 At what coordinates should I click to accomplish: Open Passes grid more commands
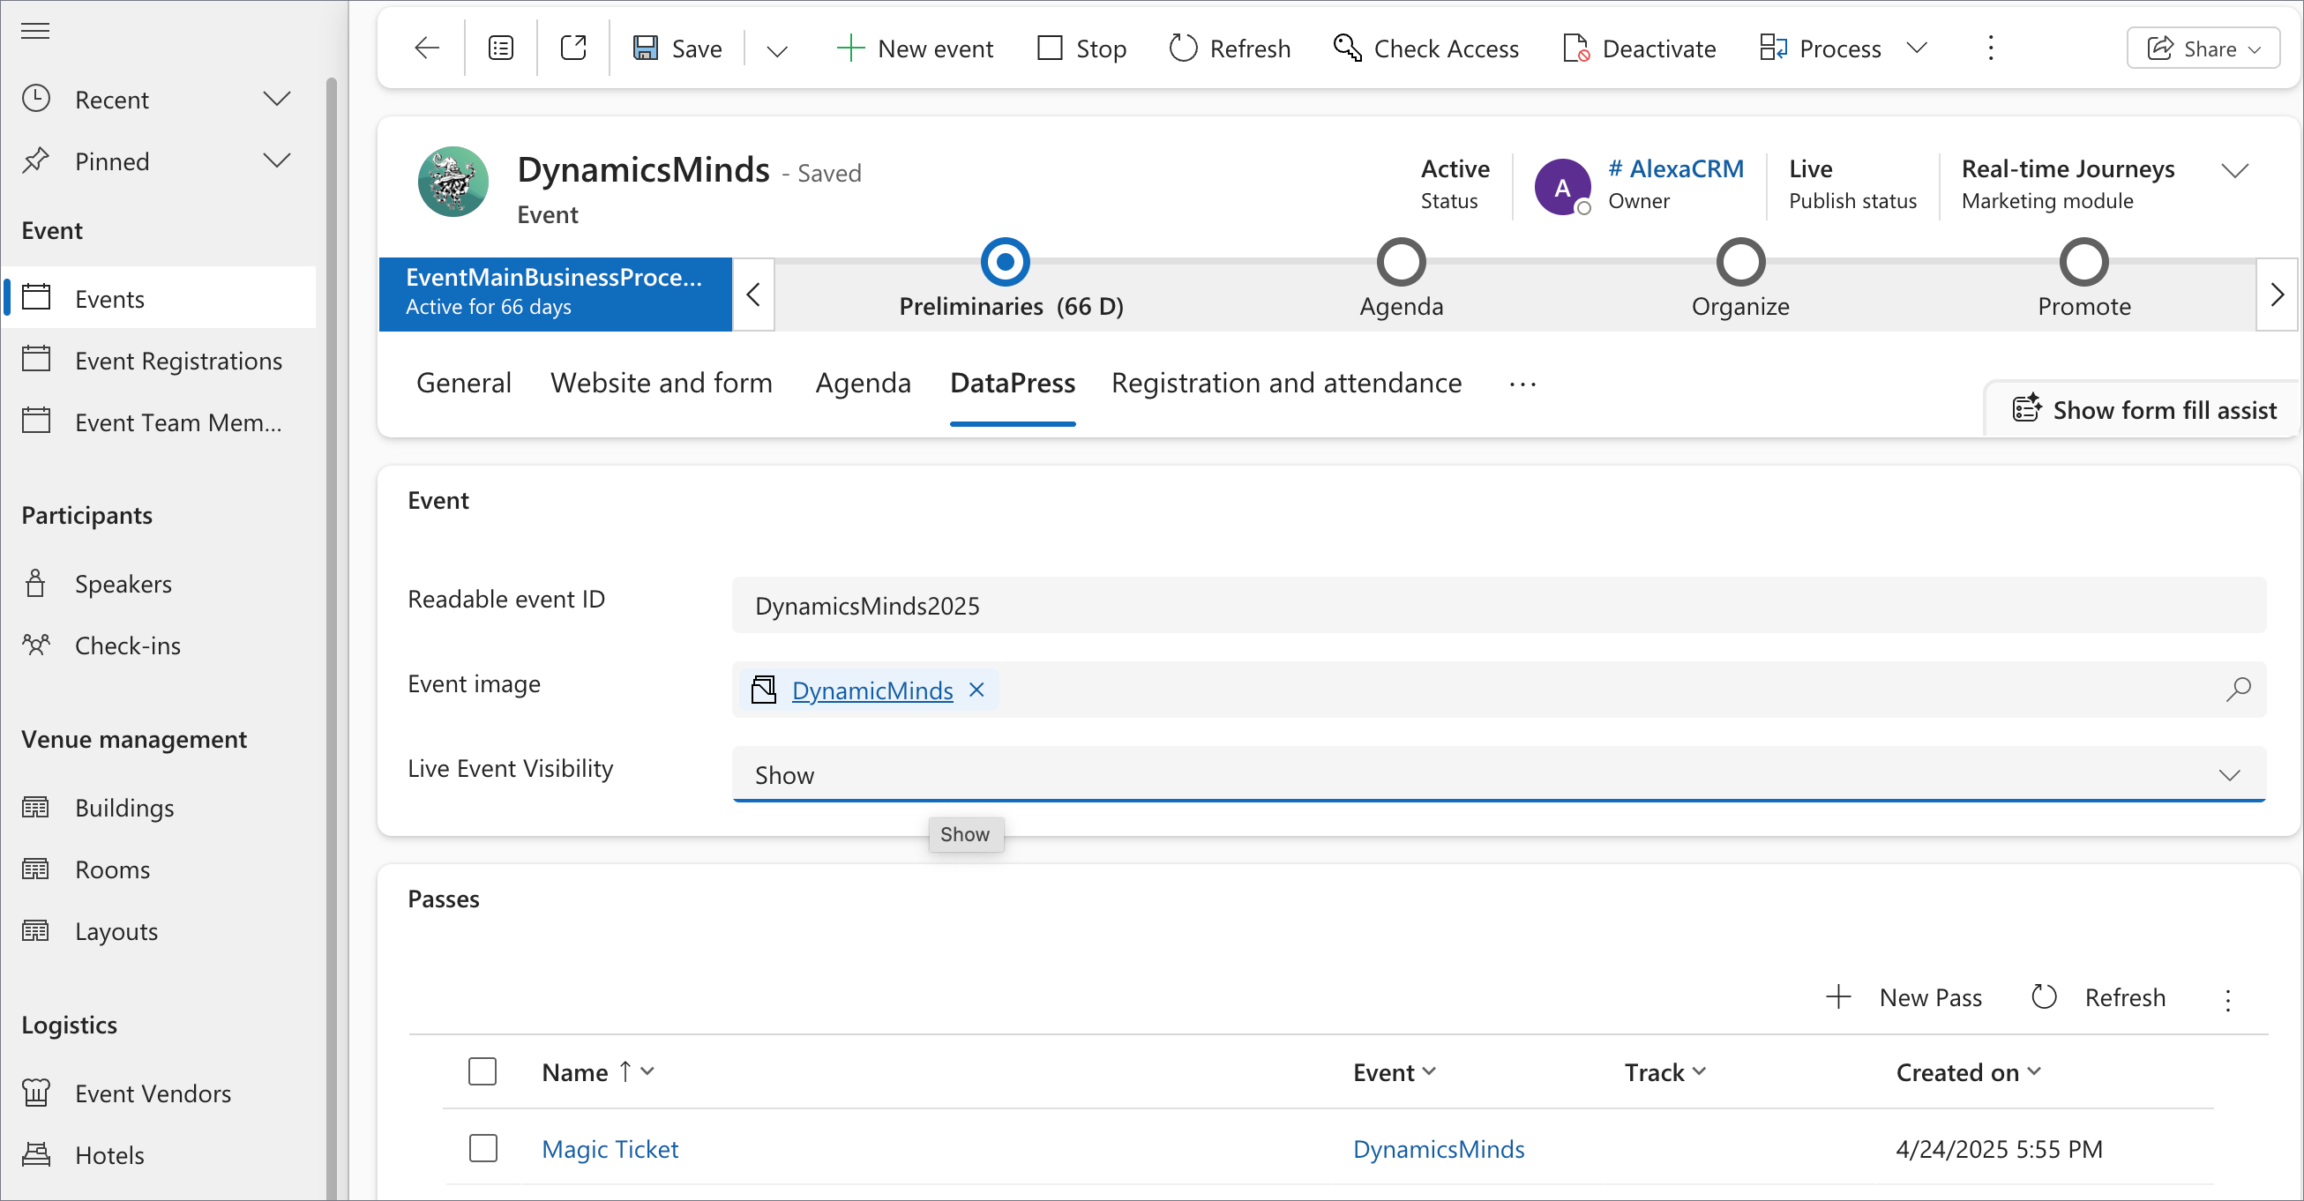click(2228, 999)
